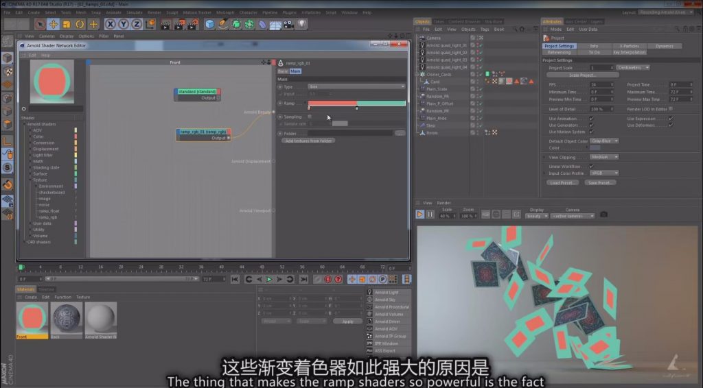703x388 pixels.
Task: Switch to the Dynamics project tab
Action: tap(664, 46)
